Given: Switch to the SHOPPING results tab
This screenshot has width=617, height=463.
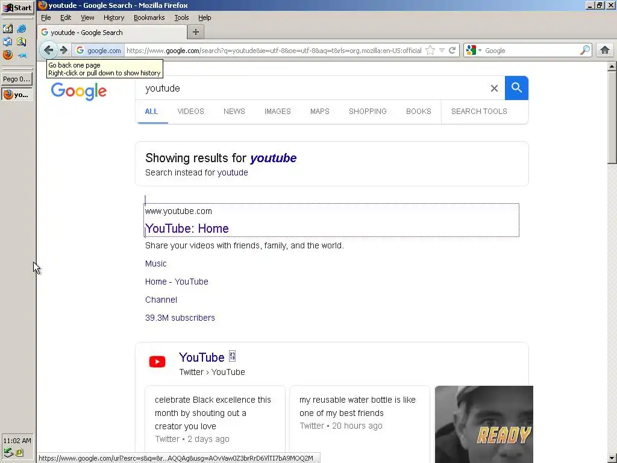Looking at the screenshot, I should [368, 112].
